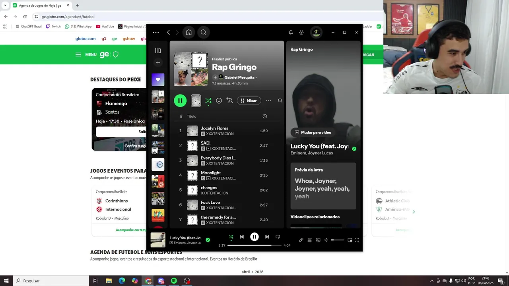Image resolution: width=509 pixels, height=286 pixels.
Task: Open Spotify search with the magnifier icon
Action: [x=204, y=33]
